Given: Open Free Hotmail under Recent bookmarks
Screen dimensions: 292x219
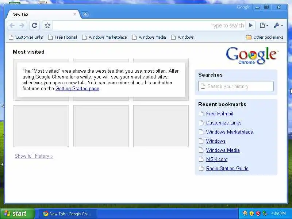Looking at the screenshot, I should click(x=220, y=114).
